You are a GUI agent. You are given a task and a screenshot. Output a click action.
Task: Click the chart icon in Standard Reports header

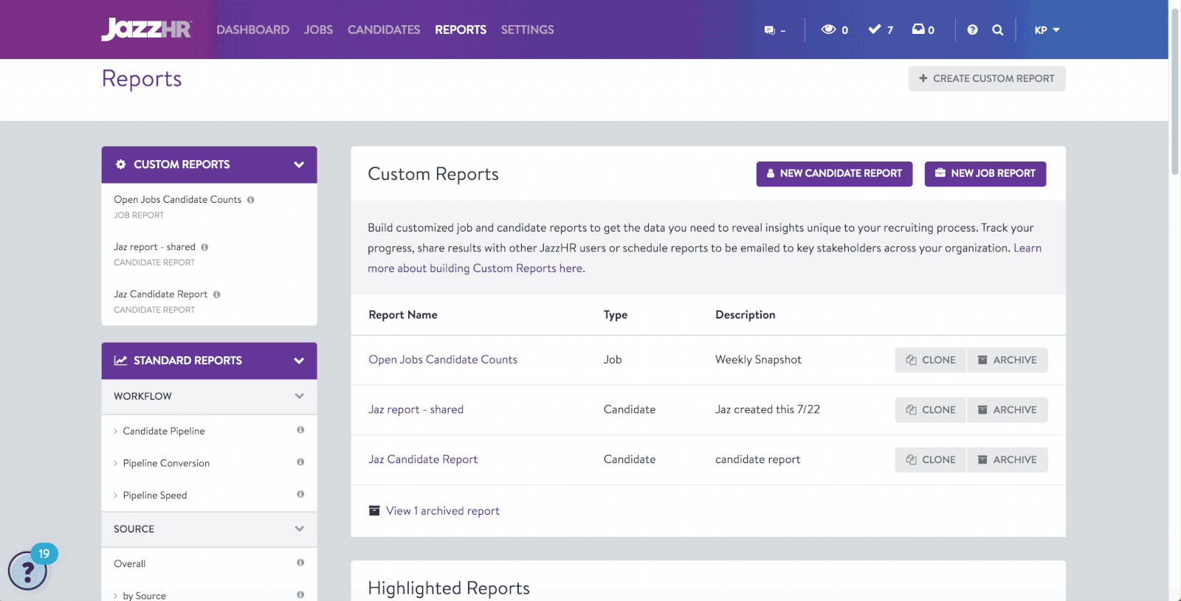tap(120, 361)
